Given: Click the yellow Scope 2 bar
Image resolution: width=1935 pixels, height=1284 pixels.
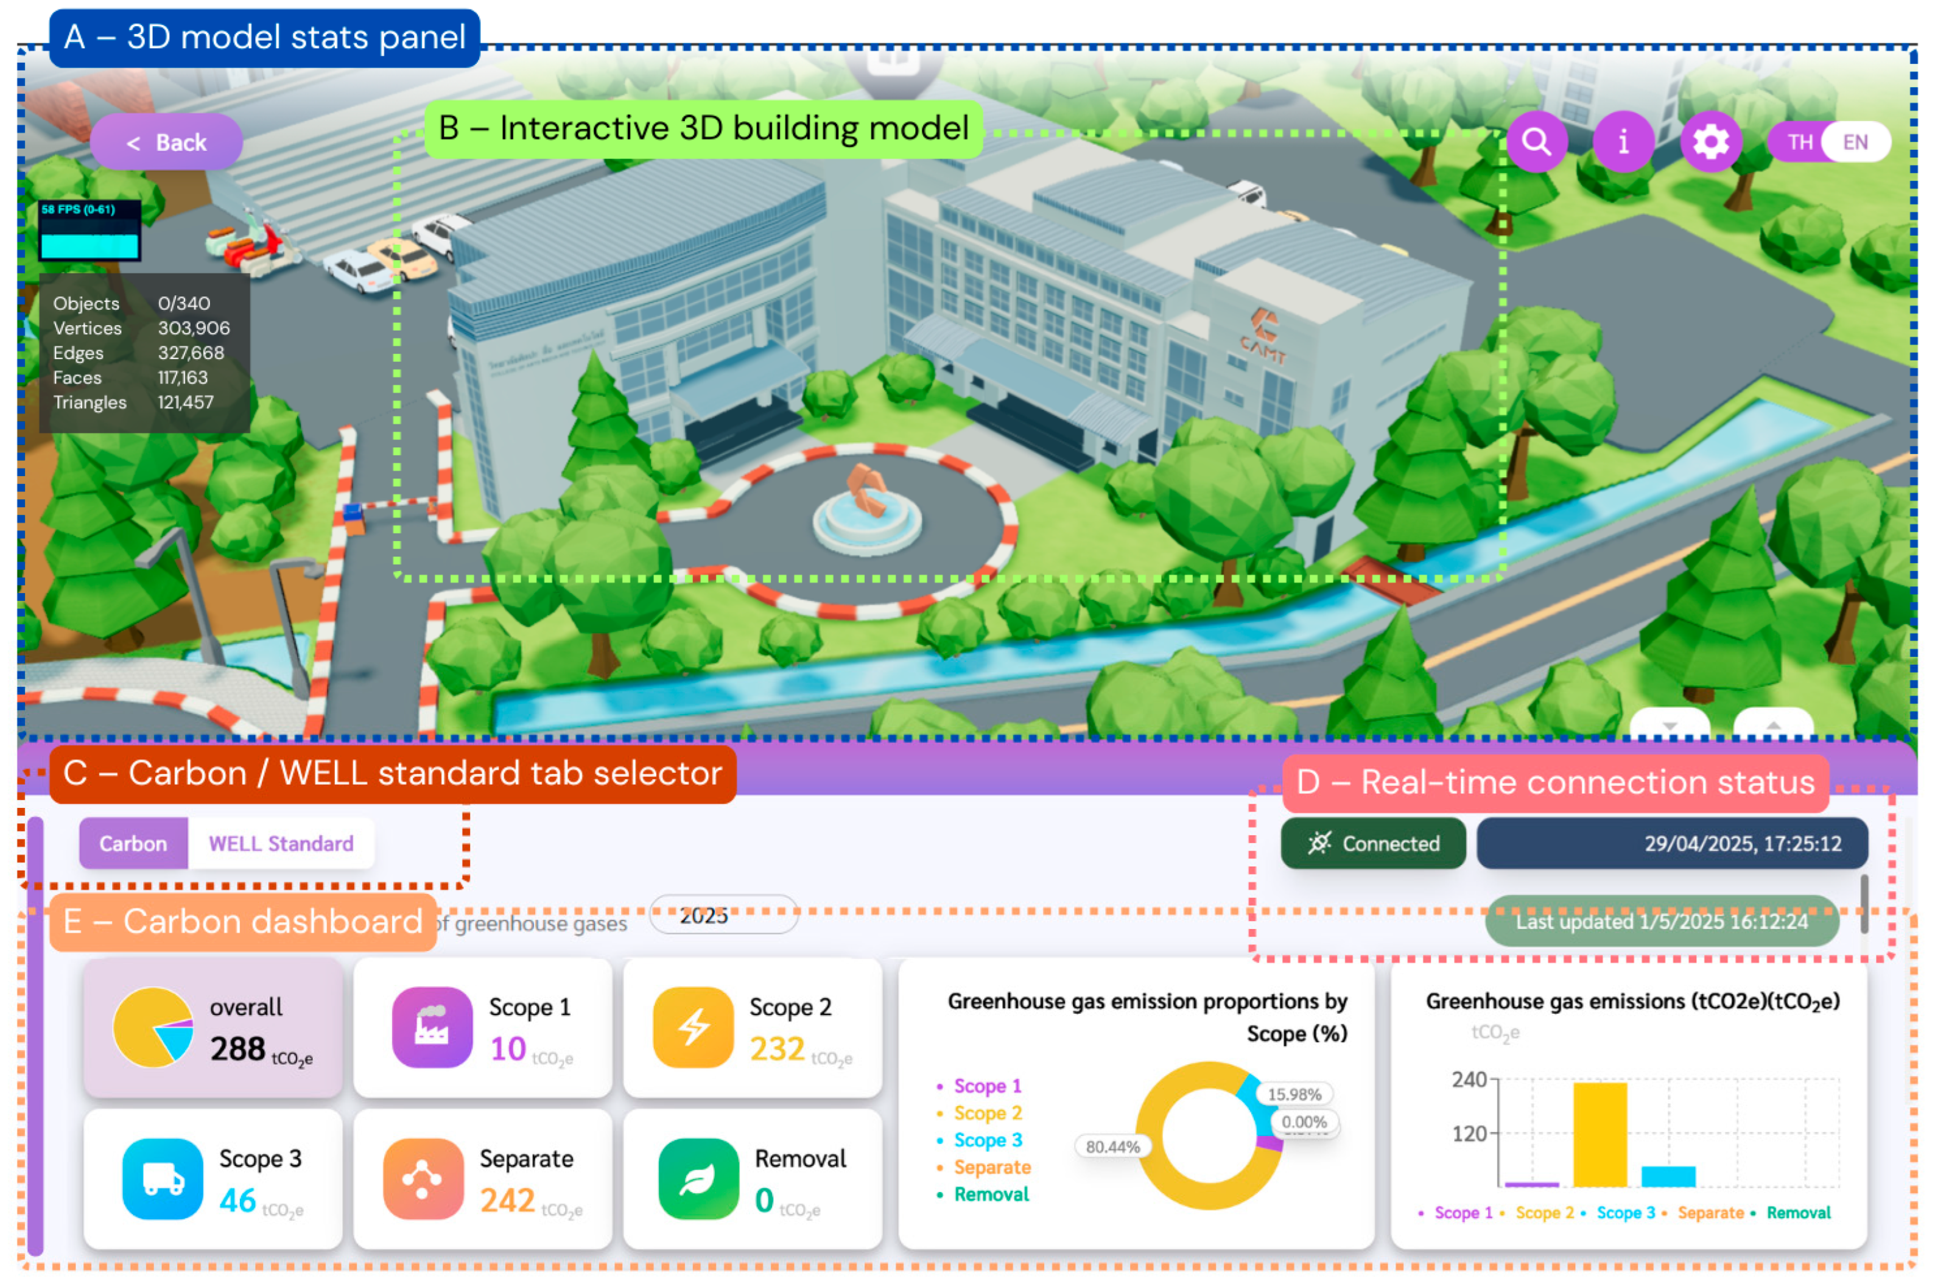Looking at the screenshot, I should click(1600, 1134).
